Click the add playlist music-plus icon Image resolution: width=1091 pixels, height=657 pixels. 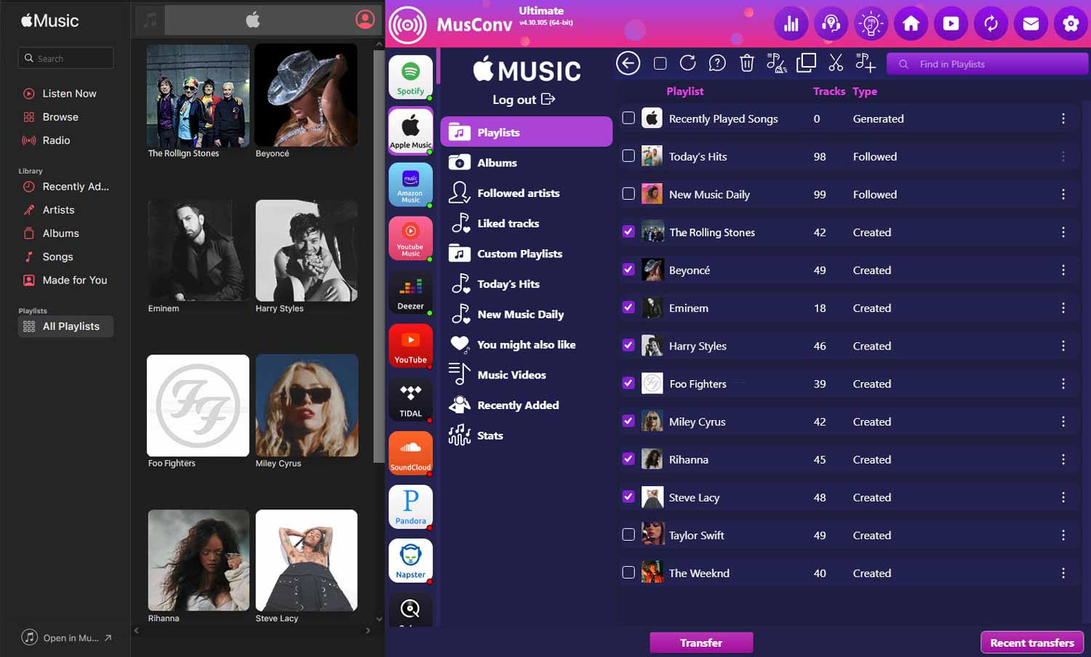click(x=866, y=63)
